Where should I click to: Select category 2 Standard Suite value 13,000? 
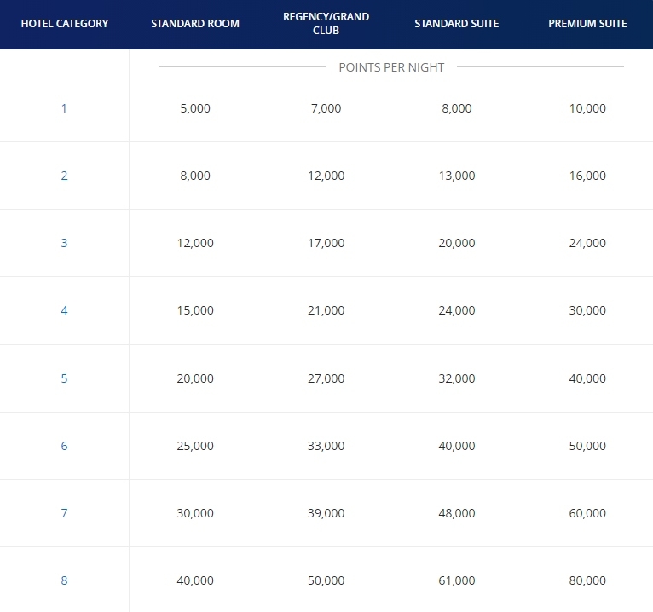(457, 176)
